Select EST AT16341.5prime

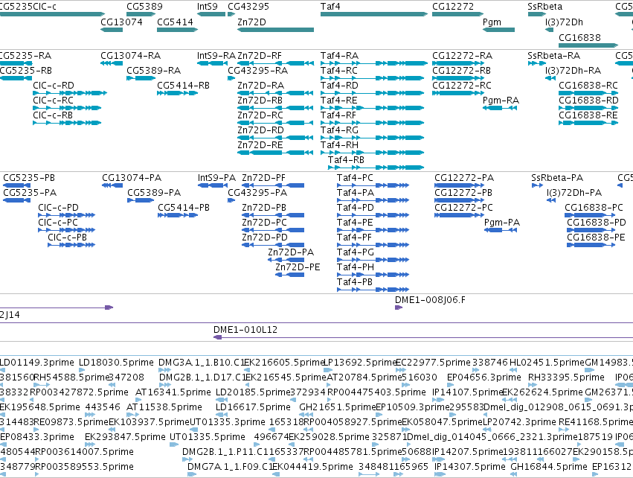pyautogui.click(x=173, y=392)
